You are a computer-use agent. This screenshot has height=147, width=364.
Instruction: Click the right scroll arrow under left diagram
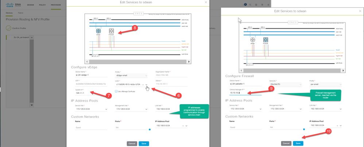[189, 62]
